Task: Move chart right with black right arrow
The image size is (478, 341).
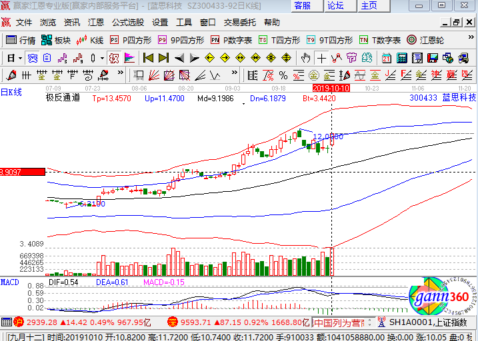Action: point(194,58)
